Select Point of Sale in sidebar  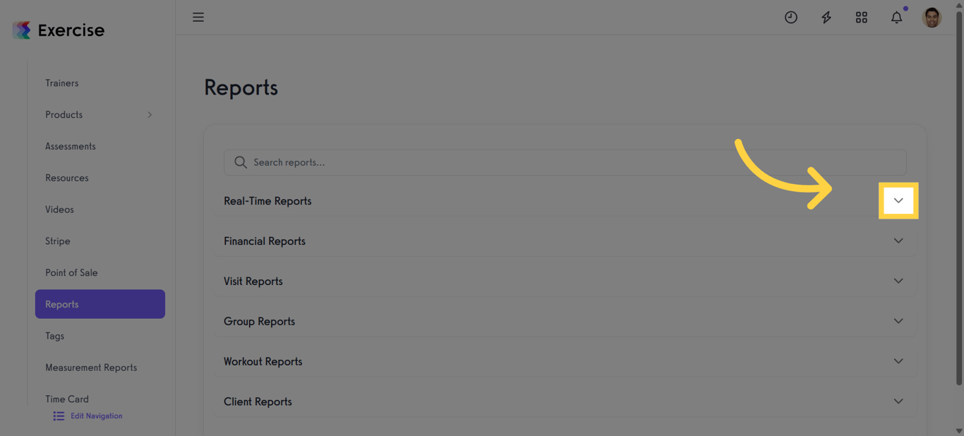(71, 273)
